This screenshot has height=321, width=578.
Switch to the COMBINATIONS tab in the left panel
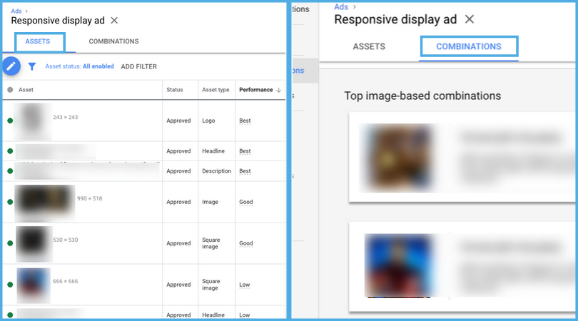(x=113, y=41)
